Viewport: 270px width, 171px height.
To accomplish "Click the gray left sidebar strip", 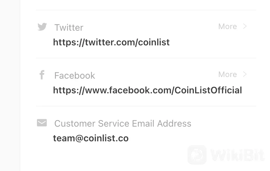I will tap(10, 85).
